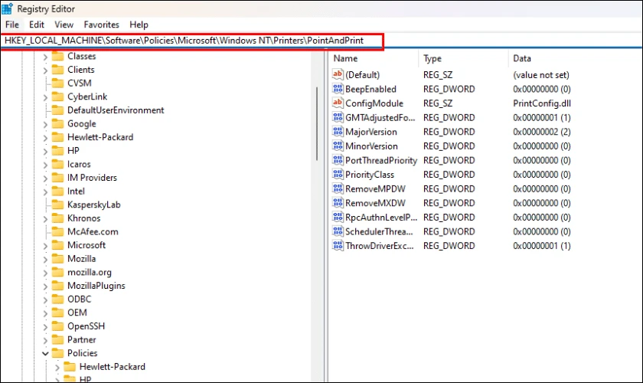Expand the OpenSSH key
Viewport: 643px width, 383px height.
45,327
